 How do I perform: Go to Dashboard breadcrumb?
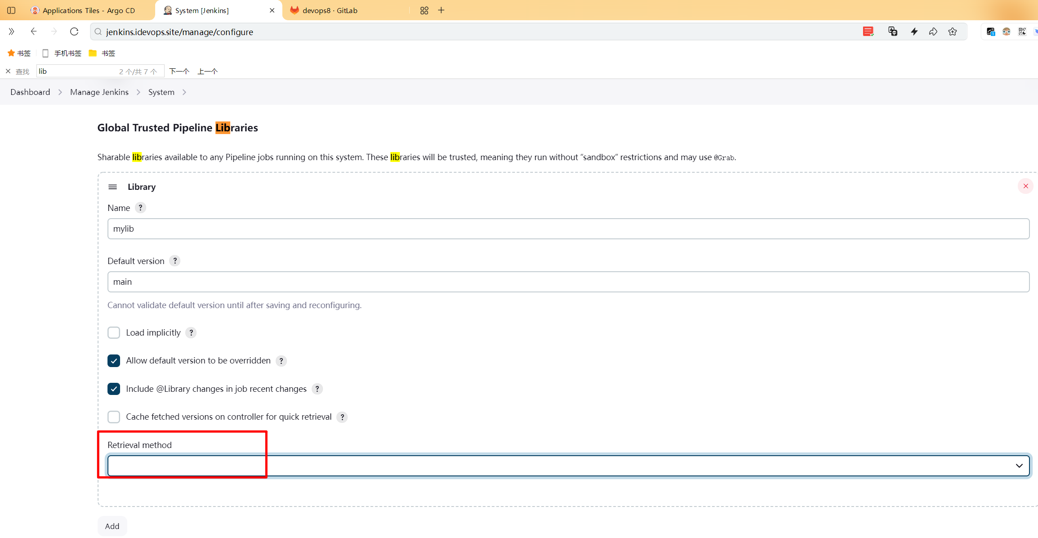click(30, 92)
